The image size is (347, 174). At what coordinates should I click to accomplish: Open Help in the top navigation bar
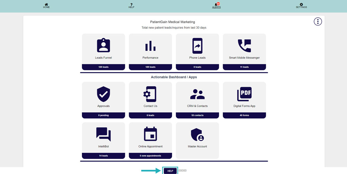132,6
